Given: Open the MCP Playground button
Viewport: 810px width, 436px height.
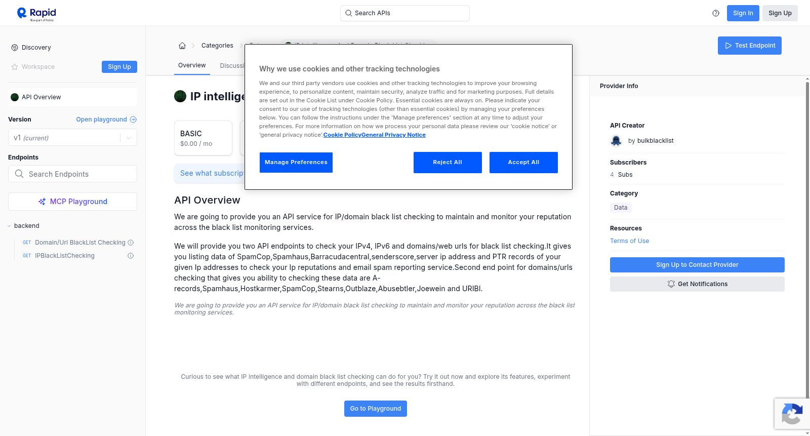Looking at the screenshot, I should coord(72,202).
